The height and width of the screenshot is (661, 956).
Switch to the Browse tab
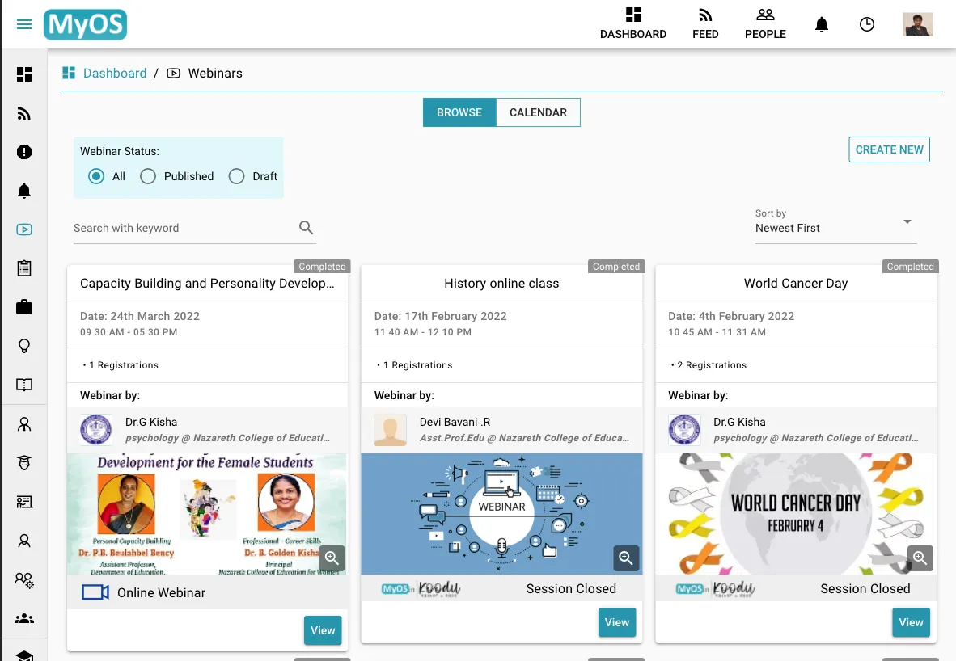coord(459,112)
